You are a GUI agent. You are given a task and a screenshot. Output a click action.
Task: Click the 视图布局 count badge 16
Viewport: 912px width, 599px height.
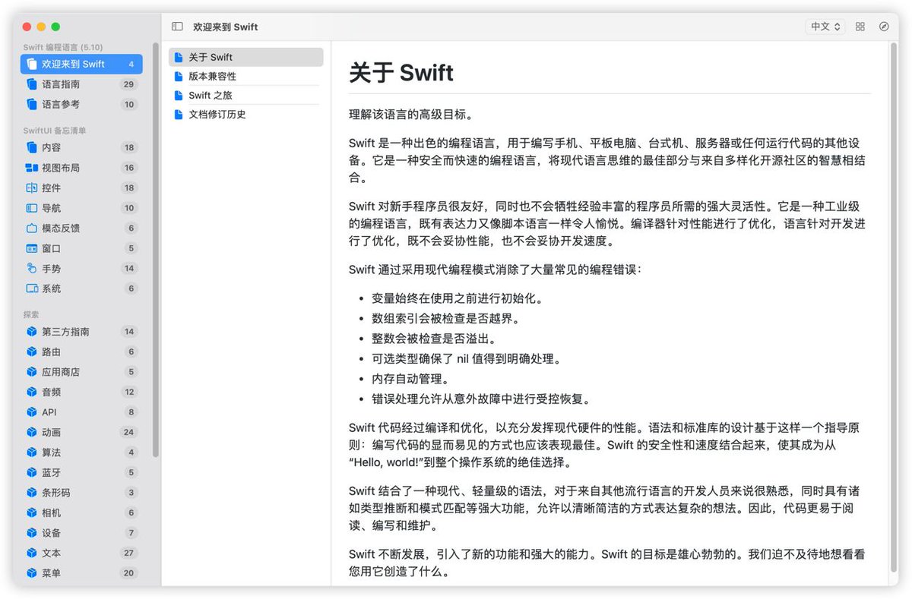pos(128,168)
